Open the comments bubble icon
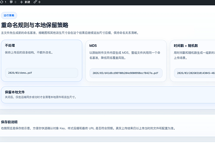Viewport: 215px width, 143px height. (x=11, y=2)
